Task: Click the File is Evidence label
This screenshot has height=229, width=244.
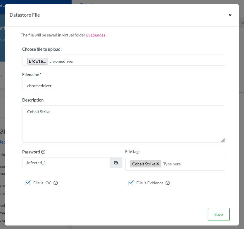Action: click(150, 183)
